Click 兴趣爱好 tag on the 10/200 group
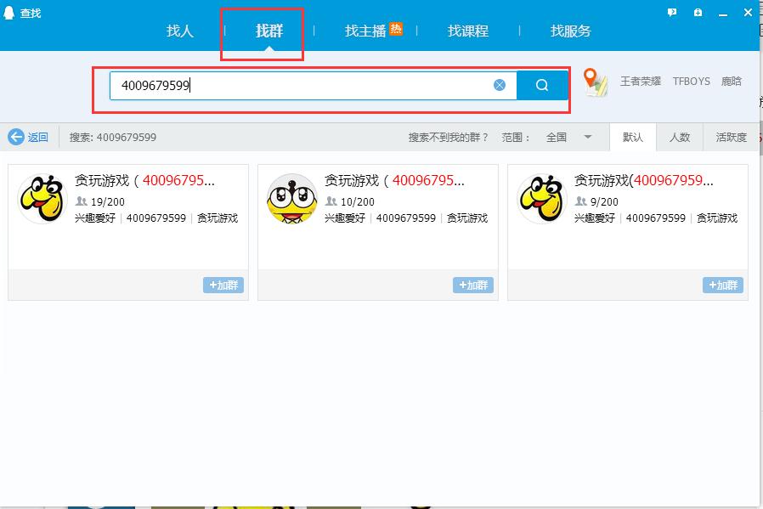Screen dimensions: 763x509 click(x=344, y=218)
